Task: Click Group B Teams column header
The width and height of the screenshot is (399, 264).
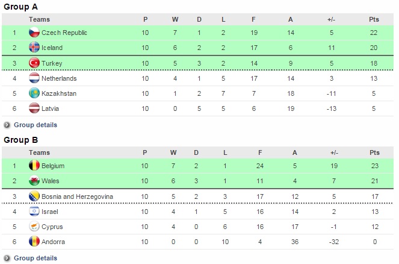Action: pyautogui.click(x=39, y=152)
